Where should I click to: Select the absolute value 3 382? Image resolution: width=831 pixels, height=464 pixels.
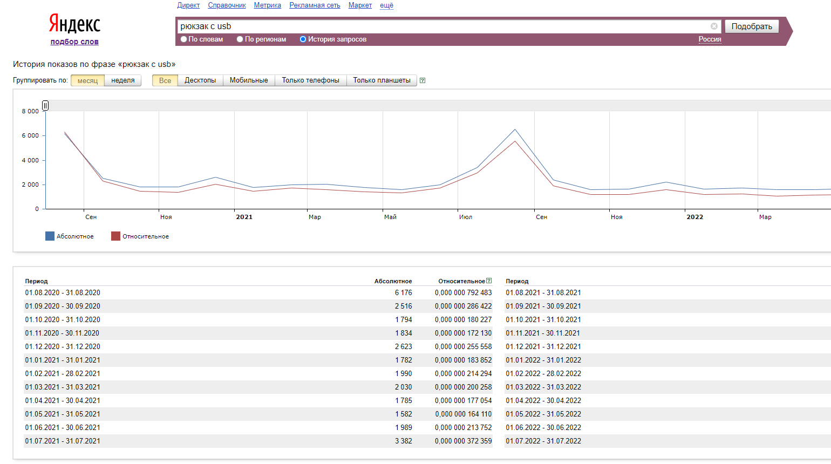[x=403, y=441]
